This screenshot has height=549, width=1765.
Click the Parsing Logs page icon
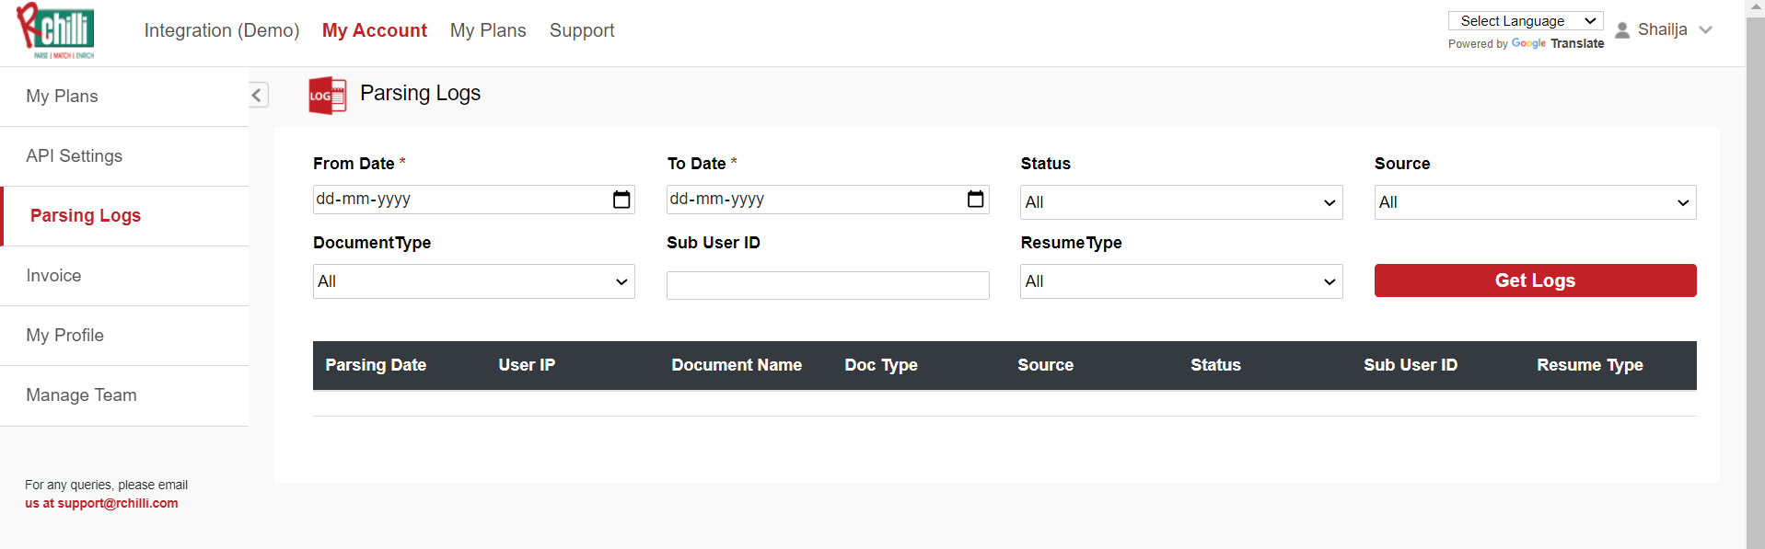tap(328, 96)
